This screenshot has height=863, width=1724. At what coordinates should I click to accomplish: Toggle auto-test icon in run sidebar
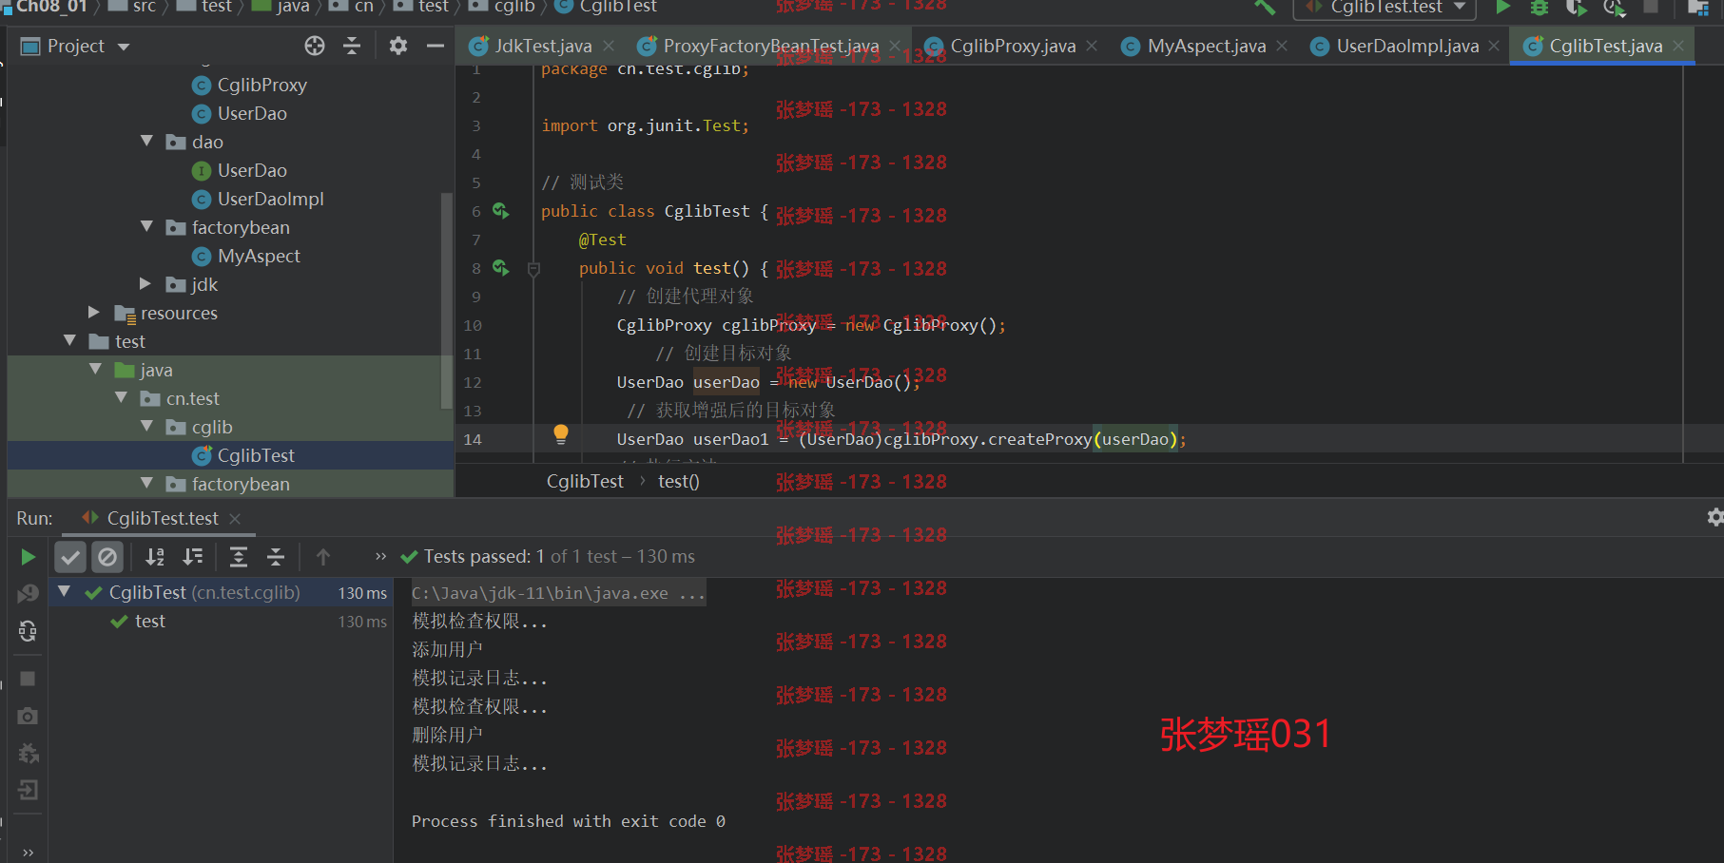[28, 631]
